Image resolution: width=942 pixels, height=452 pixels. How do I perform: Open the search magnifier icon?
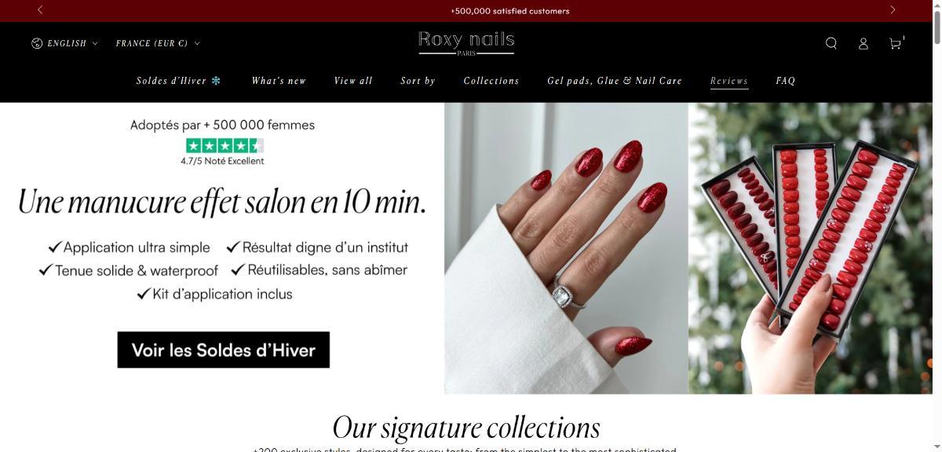tap(831, 43)
